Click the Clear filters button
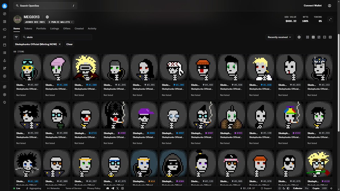This screenshot has width=340, height=191. [x=69, y=44]
